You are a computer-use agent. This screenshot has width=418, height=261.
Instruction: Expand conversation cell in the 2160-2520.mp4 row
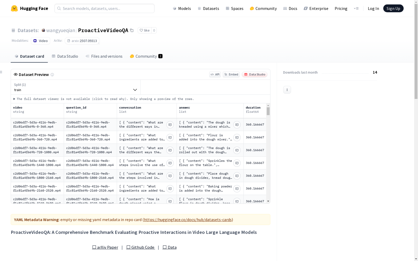point(170,189)
